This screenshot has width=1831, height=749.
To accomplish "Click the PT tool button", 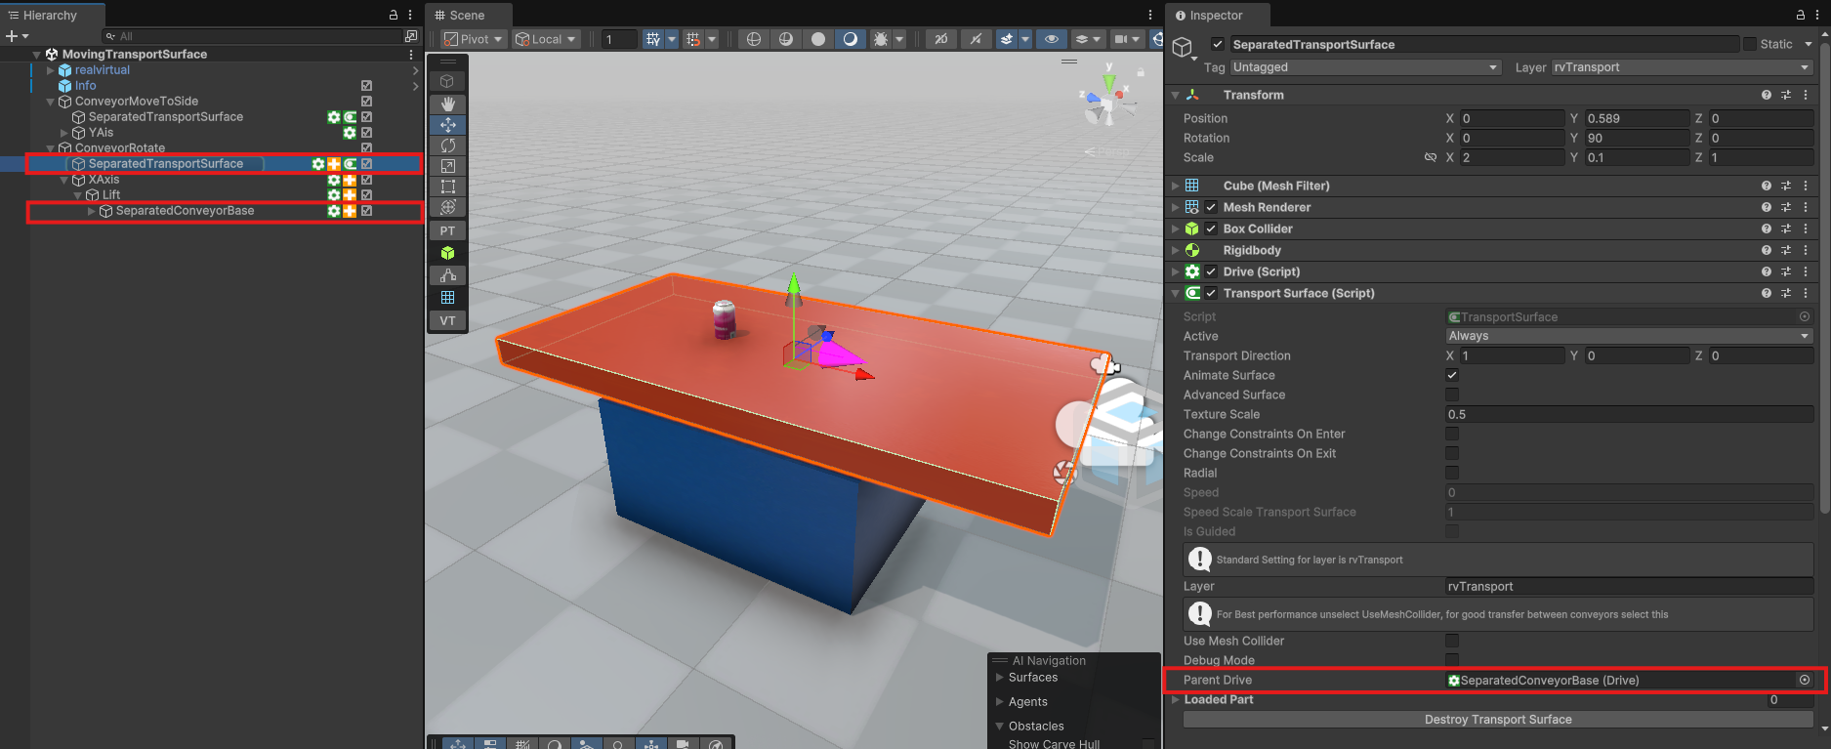I will pos(447,231).
